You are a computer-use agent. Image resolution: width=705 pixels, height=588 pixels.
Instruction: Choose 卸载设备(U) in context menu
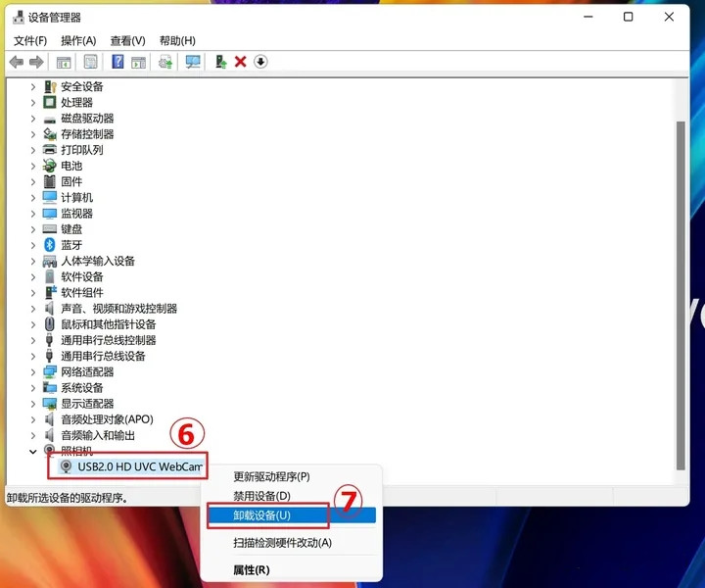pos(262,515)
